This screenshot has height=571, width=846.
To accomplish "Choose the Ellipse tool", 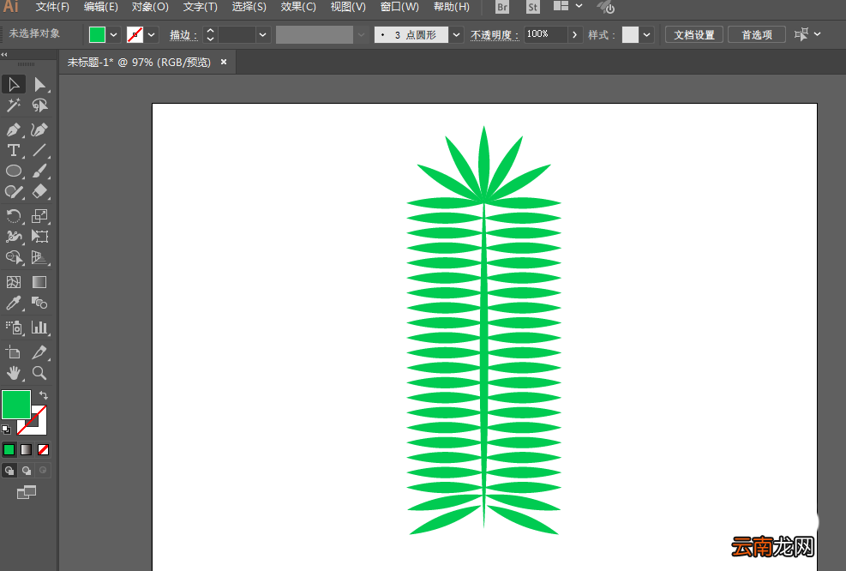I will 14,171.
